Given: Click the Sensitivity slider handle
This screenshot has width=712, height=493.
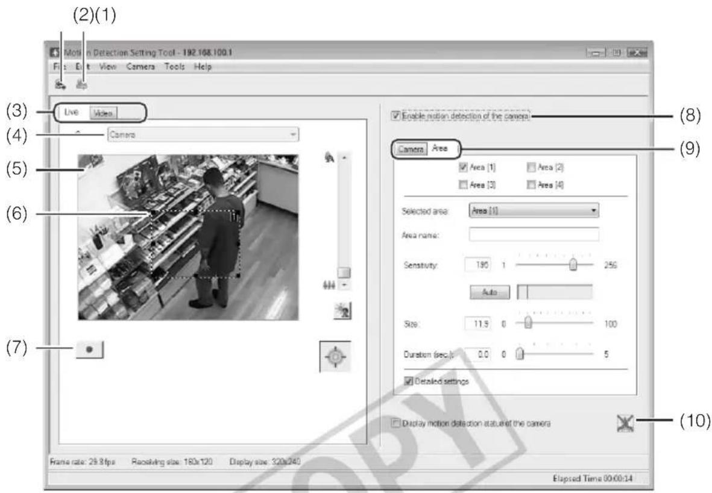Looking at the screenshot, I should pyautogui.click(x=573, y=264).
